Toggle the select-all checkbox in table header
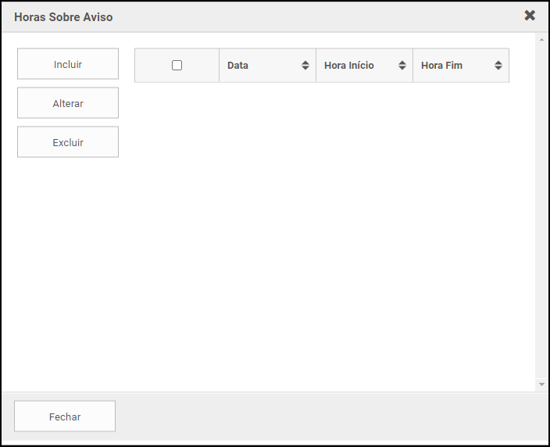 pyautogui.click(x=177, y=66)
